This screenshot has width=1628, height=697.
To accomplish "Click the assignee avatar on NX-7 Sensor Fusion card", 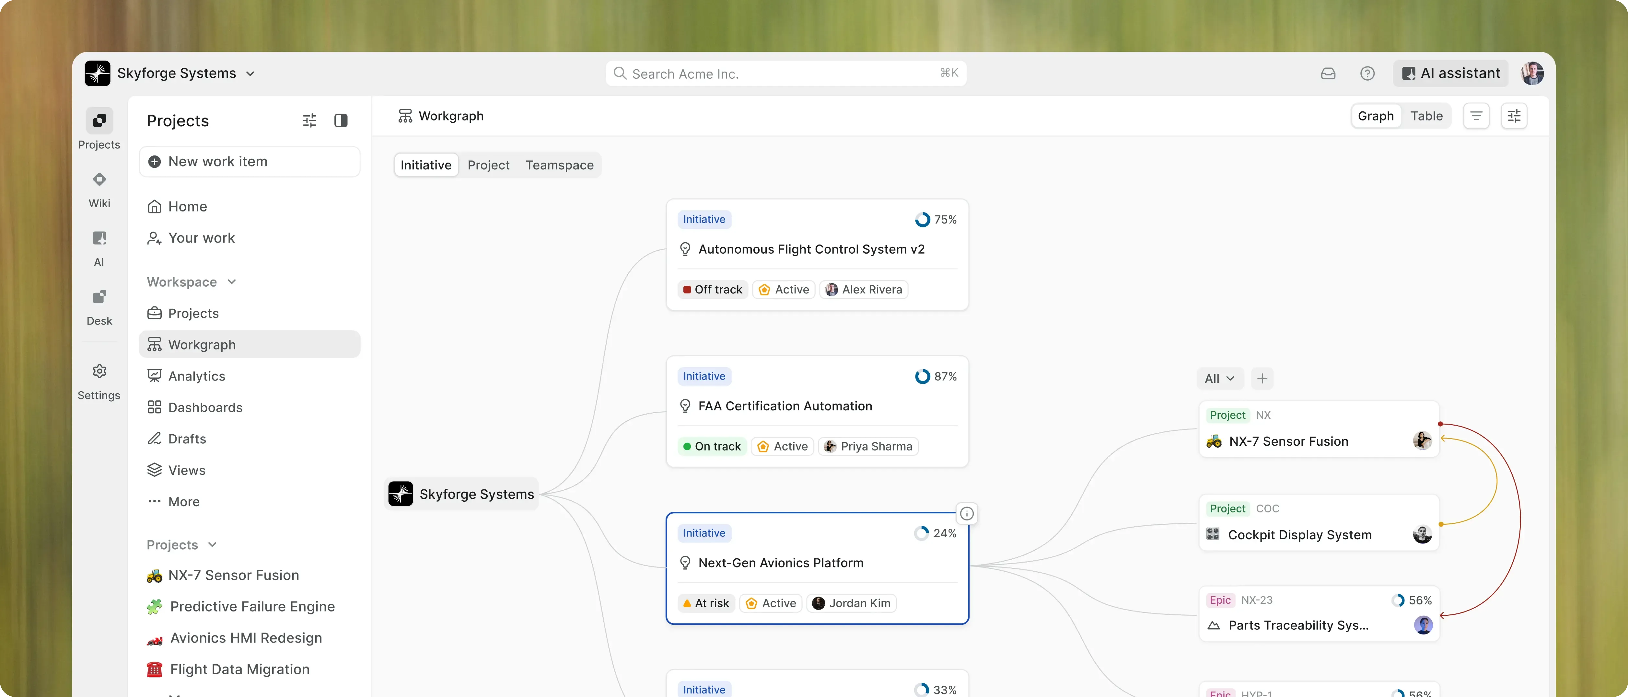I will tap(1422, 440).
